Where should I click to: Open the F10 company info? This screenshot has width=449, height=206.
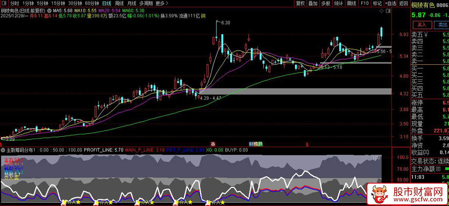click(365, 3)
